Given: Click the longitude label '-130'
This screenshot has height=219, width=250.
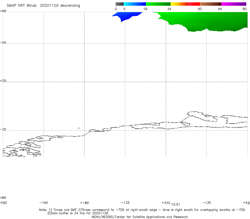Looking at the screenshot, I should (x=166, y=203).
